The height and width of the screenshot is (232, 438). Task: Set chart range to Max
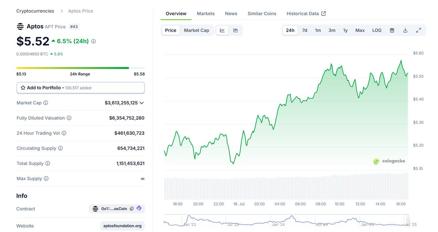point(360,30)
